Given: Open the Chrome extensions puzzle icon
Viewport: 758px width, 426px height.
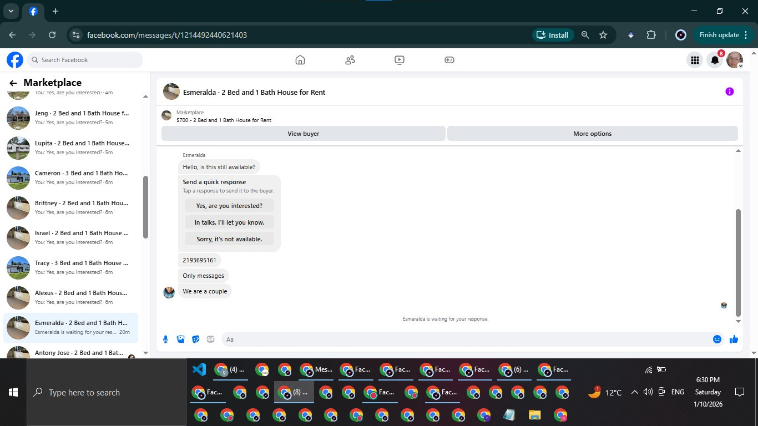Looking at the screenshot, I should pyautogui.click(x=651, y=35).
